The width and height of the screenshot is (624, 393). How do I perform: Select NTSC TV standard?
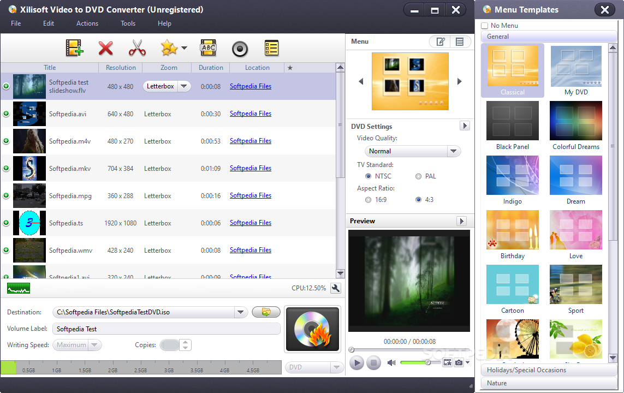pos(368,176)
